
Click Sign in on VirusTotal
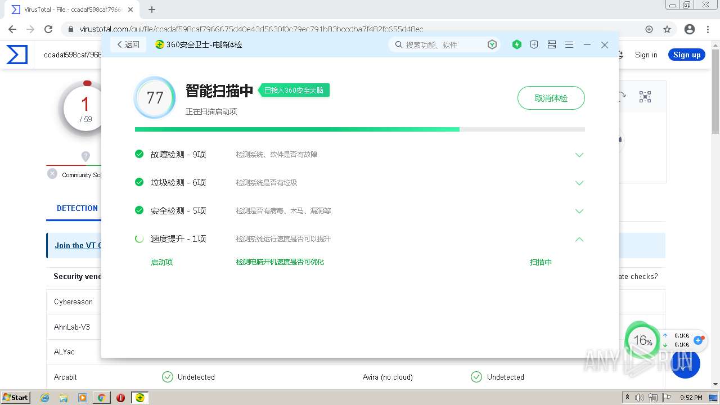tap(646, 55)
